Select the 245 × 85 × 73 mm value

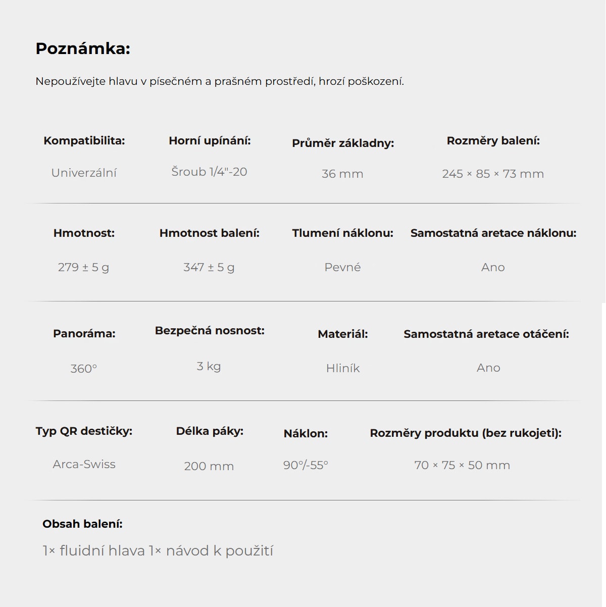[493, 174]
